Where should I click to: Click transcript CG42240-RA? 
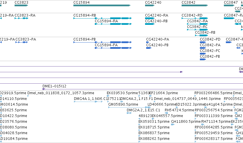(150, 18)
